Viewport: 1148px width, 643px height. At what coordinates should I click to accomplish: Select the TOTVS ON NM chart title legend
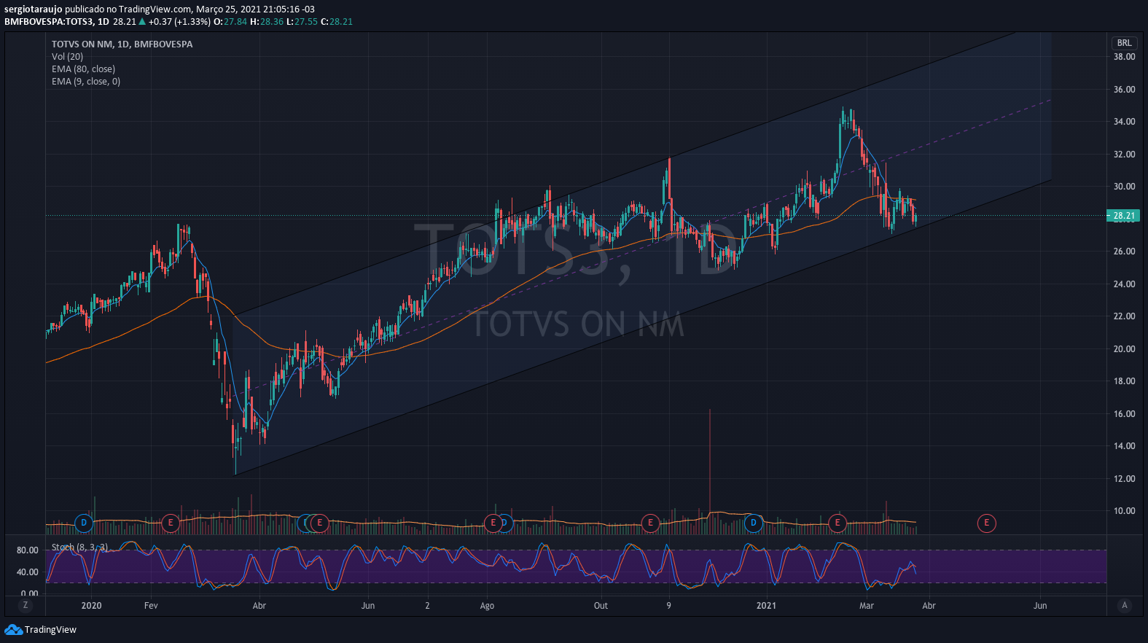coord(122,44)
